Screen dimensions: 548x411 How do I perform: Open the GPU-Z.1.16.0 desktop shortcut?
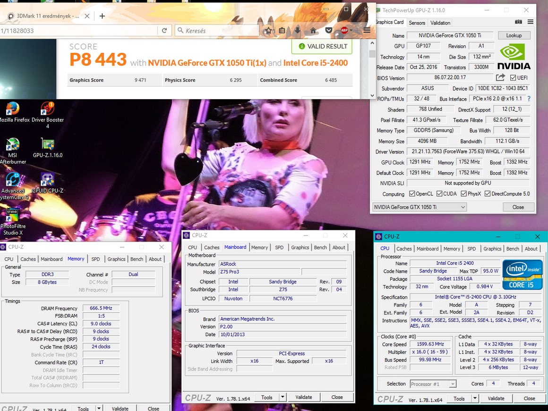pos(48,148)
